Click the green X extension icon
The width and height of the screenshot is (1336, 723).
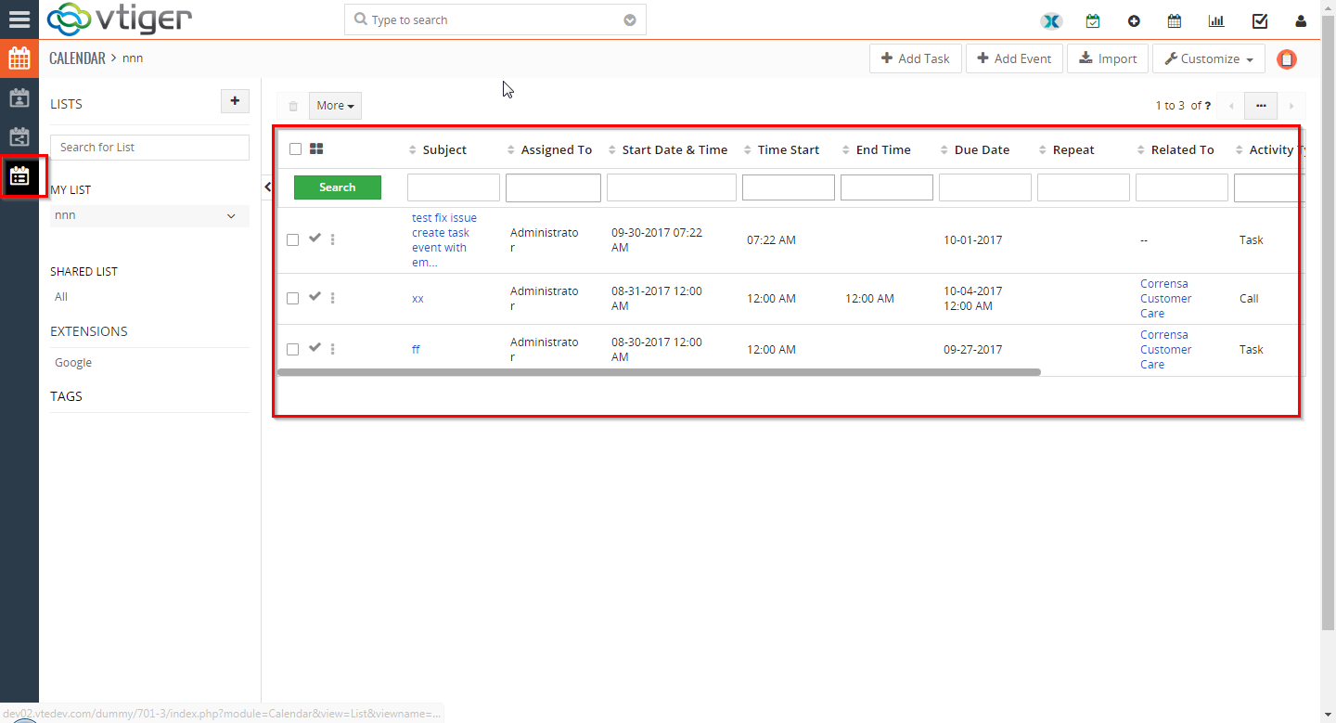click(x=1050, y=21)
